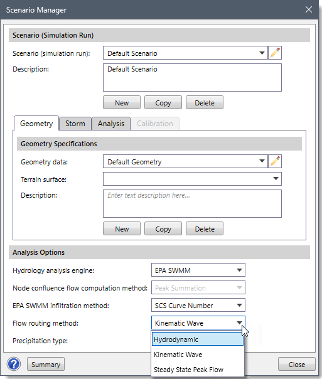Click the Terrain surface label

43,179
